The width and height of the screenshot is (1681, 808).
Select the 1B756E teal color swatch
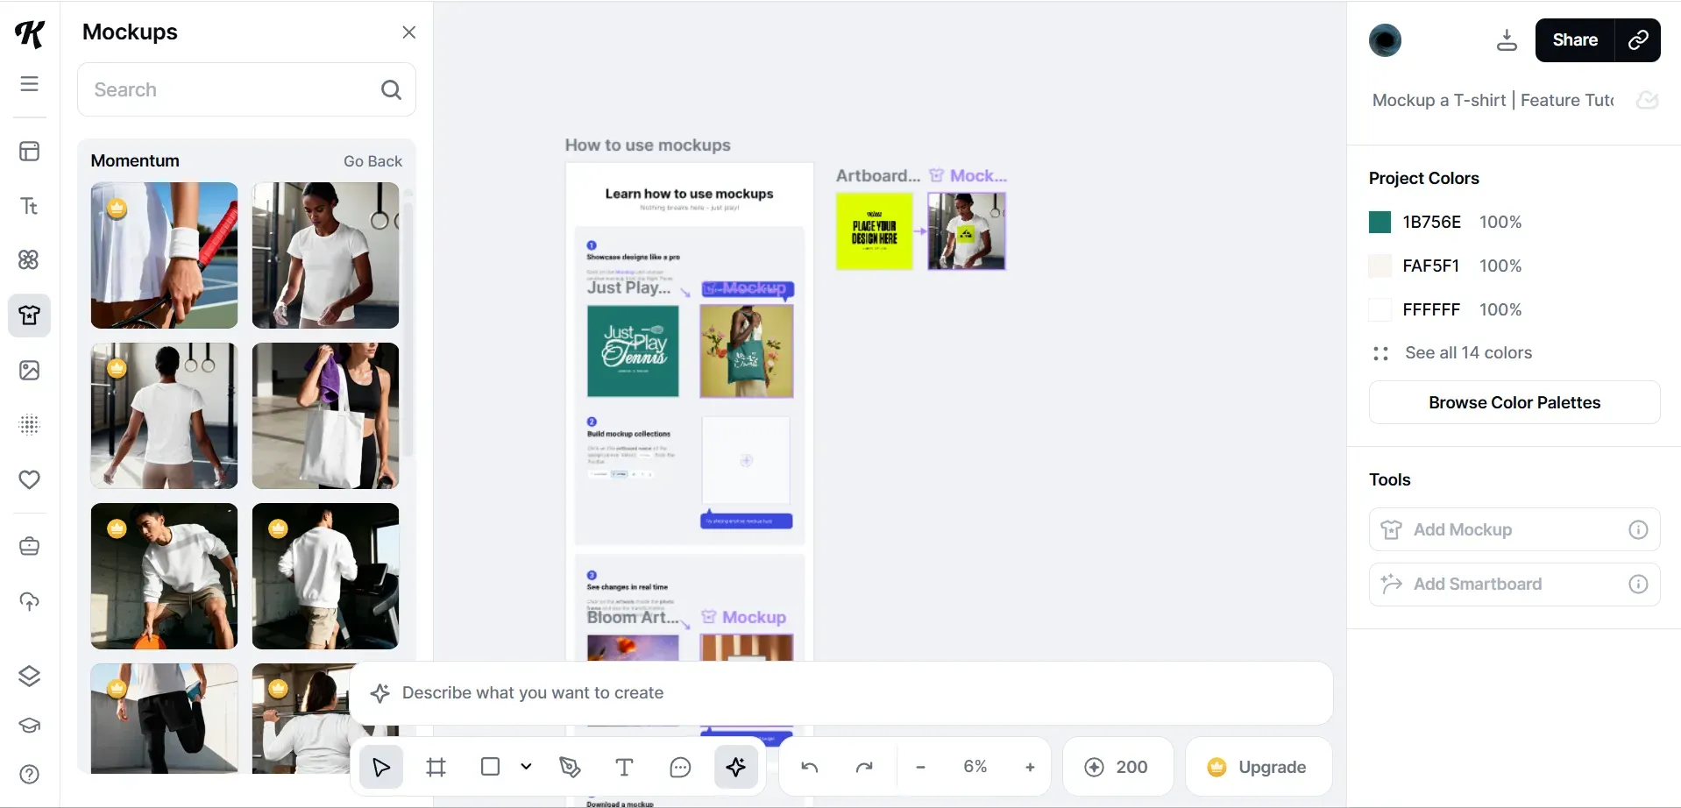[1380, 223]
